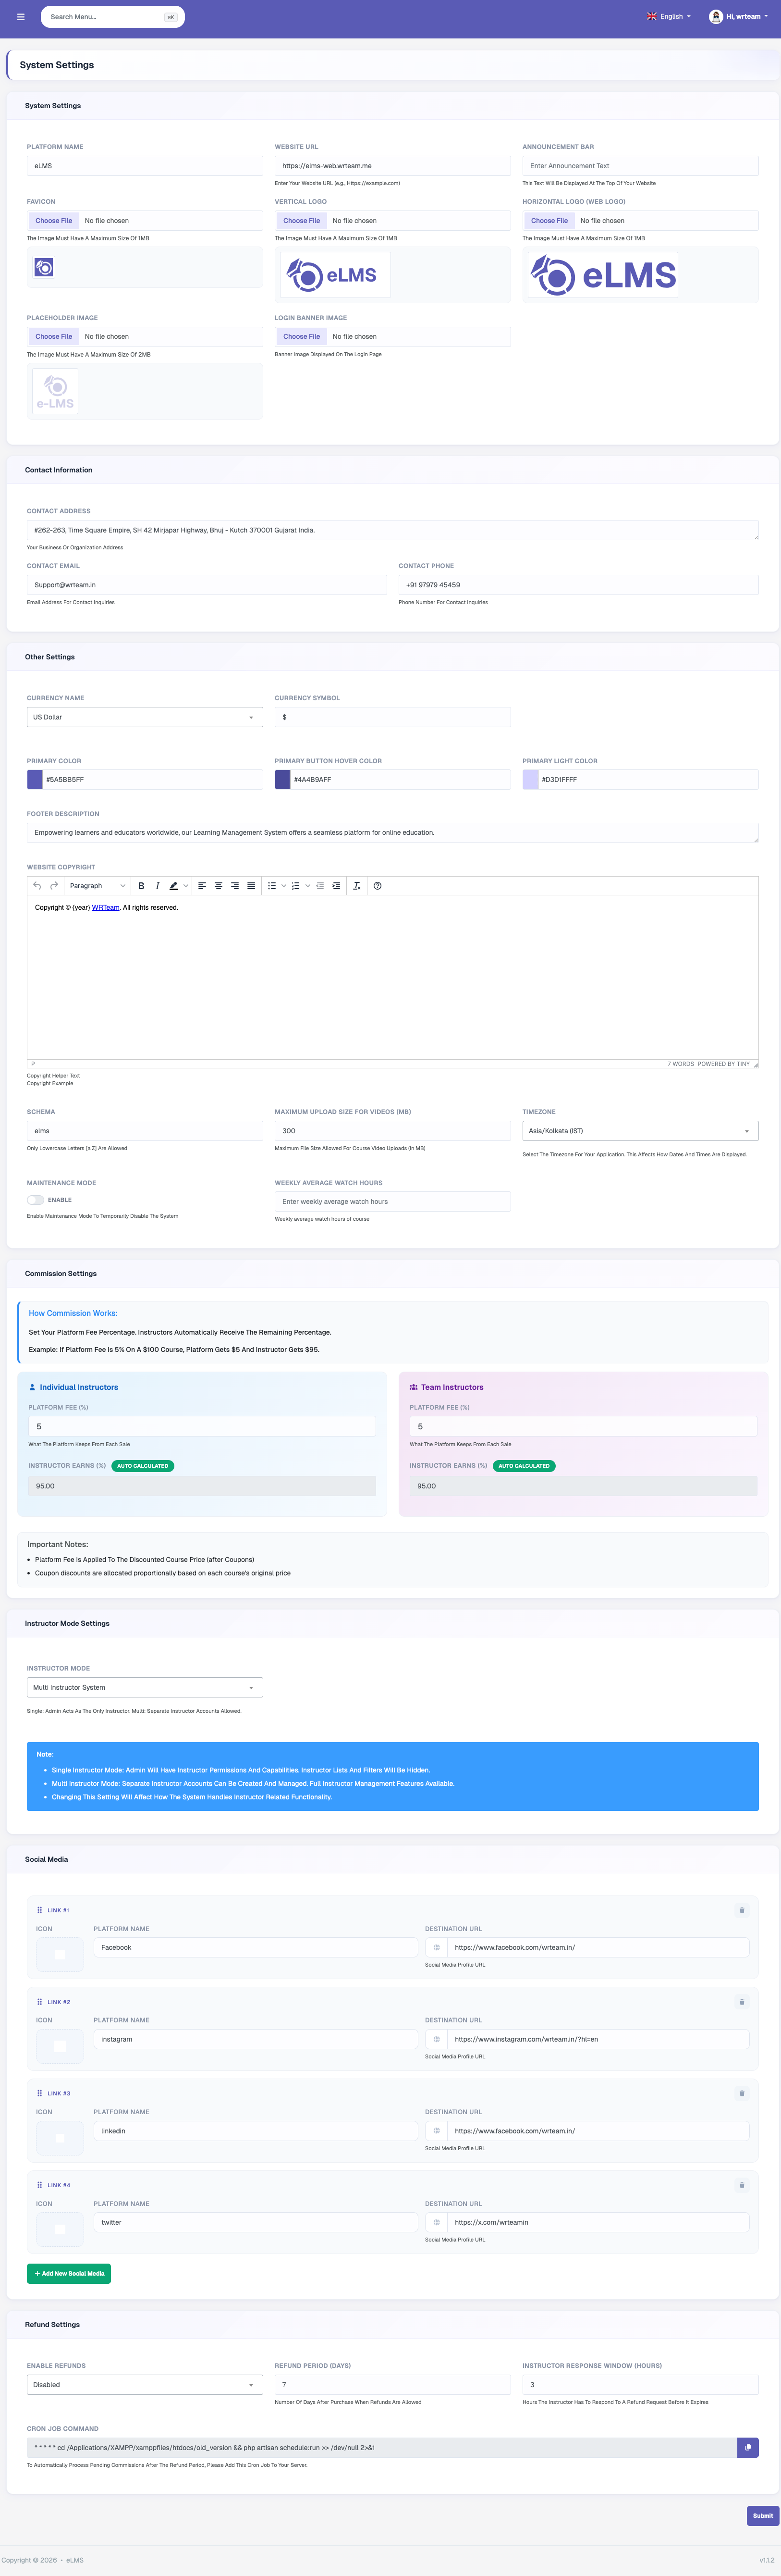The height and width of the screenshot is (2576, 781).
Task: Click Team Instructors Platform Fee field
Action: click(583, 1427)
